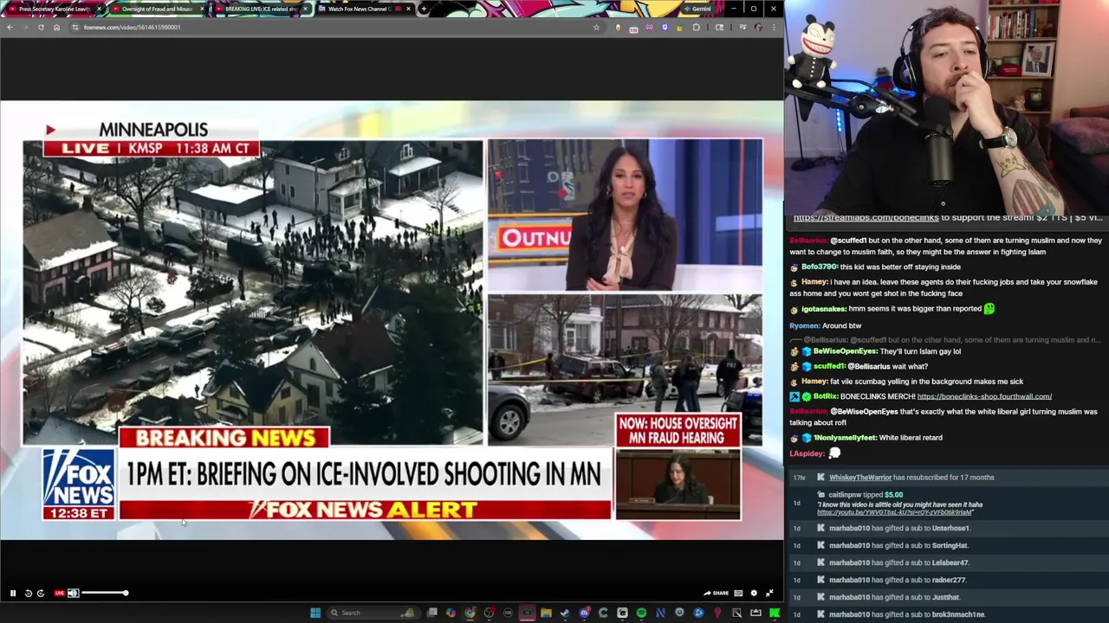Open the boneclinks-shop.fourthwall.com link
The height and width of the screenshot is (623, 1109).
984,396
